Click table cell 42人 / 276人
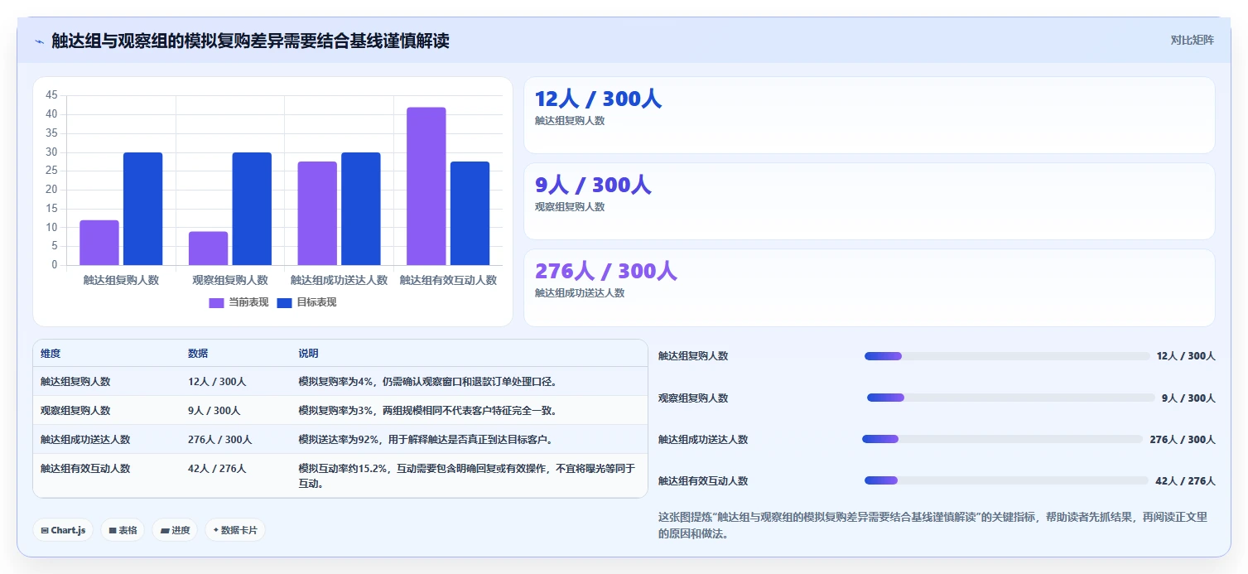This screenshot has width=1248, height=574. pos(217,469)
